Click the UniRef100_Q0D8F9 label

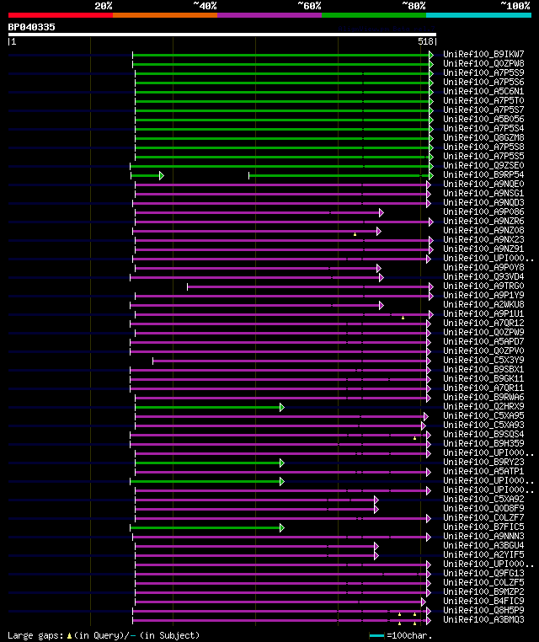pos(483,509)
